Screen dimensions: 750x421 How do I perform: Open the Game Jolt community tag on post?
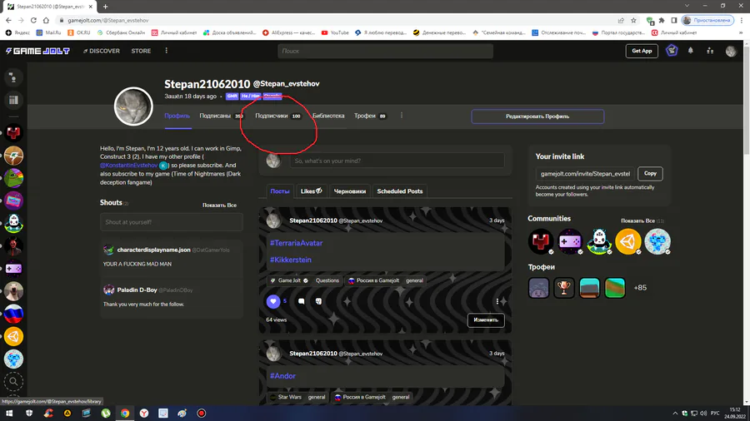(x=289, y=280)
